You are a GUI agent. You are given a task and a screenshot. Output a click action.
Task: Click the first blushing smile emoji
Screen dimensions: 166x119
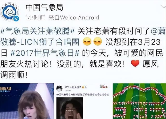tap(87, 41)
